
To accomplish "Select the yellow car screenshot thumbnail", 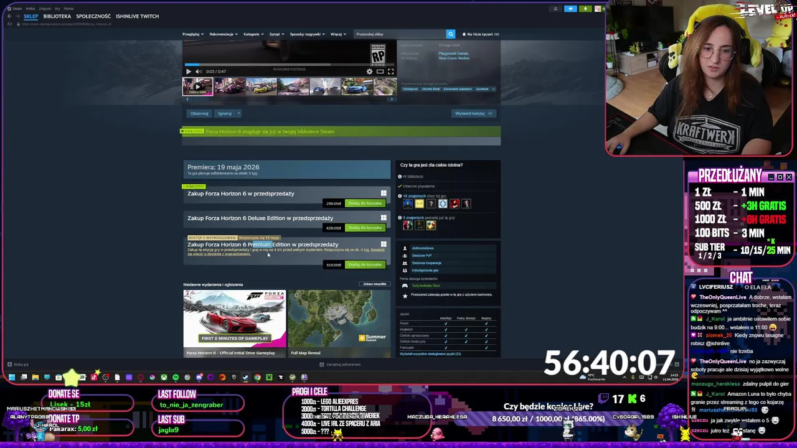I will (x=261, y=86).
